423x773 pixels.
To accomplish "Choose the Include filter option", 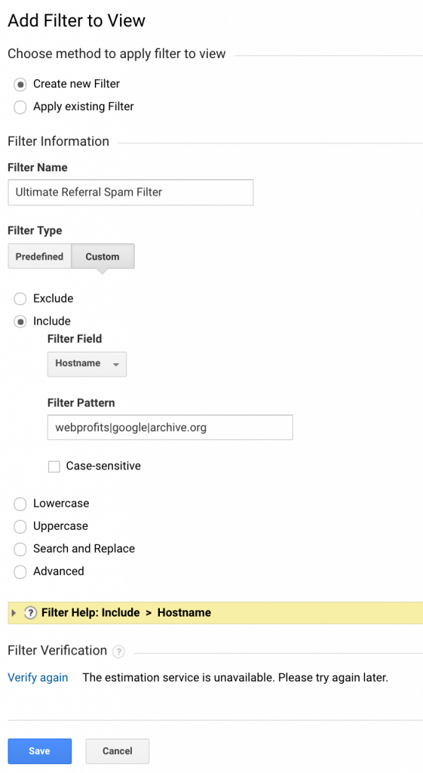I will [20, 322].
